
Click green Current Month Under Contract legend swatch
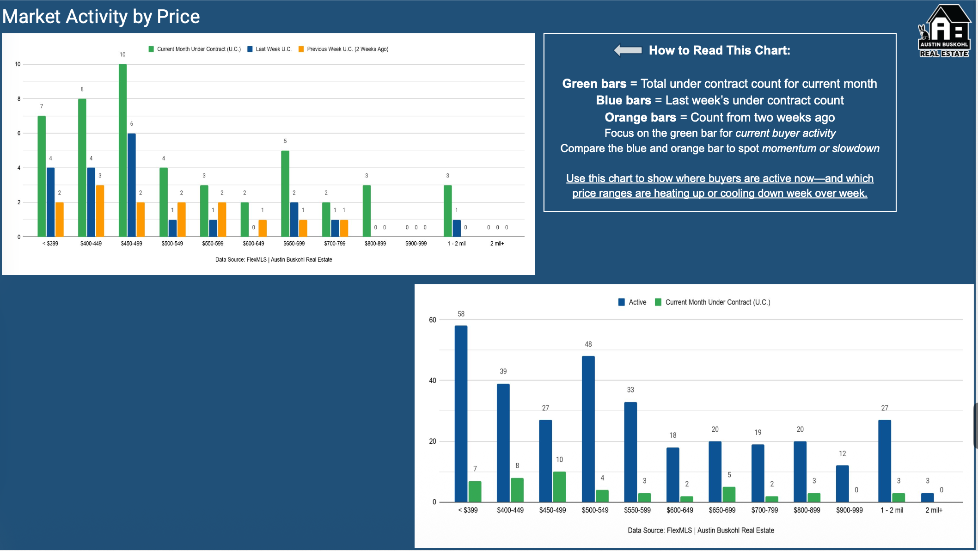tap(151, 49)
